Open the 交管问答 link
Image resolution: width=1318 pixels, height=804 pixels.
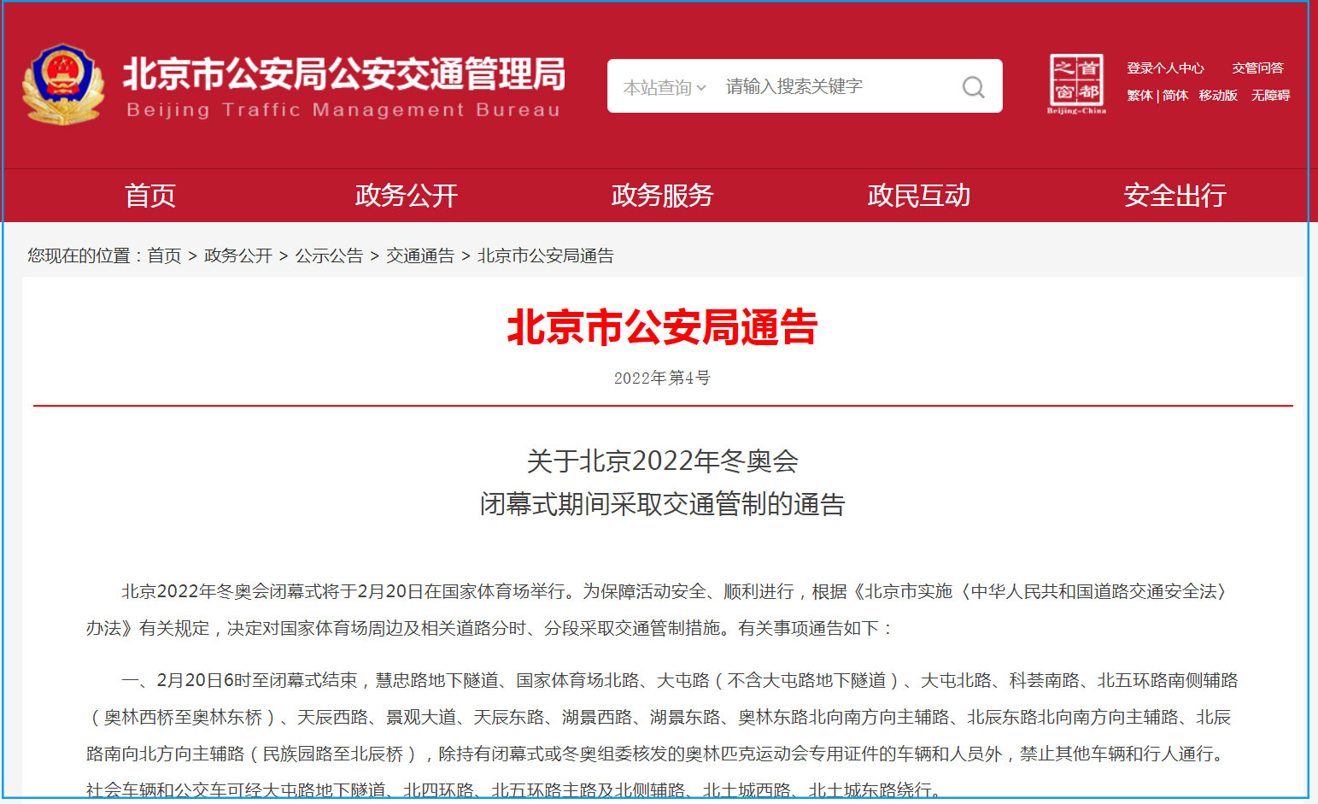[x=1257, y=68]
